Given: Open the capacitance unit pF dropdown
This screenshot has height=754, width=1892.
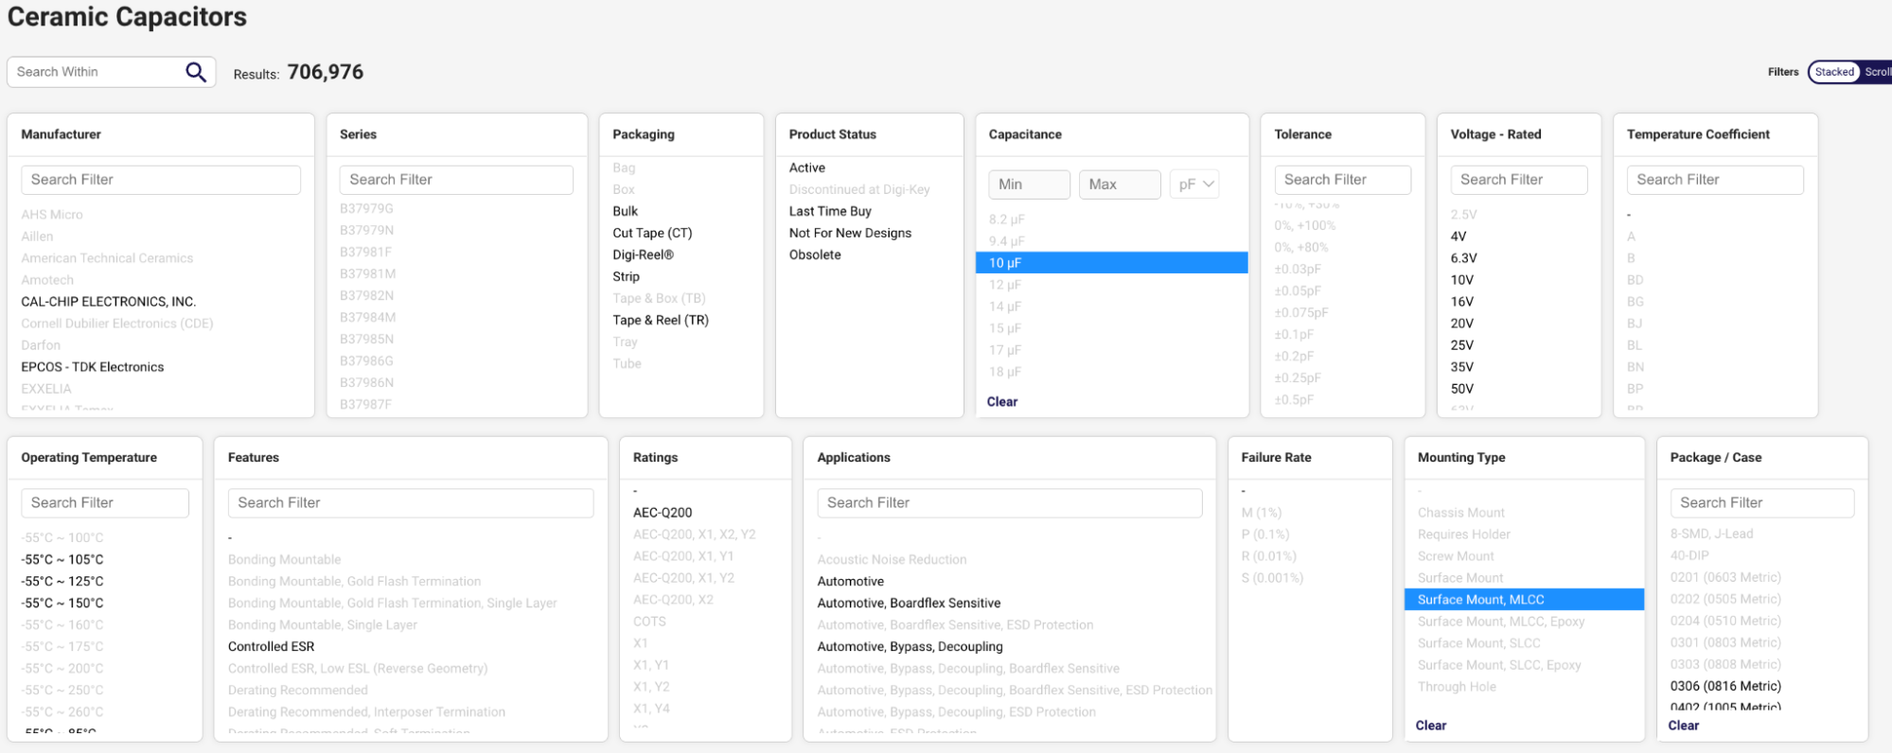Looking at the screenshot, I should (1194, 184).
